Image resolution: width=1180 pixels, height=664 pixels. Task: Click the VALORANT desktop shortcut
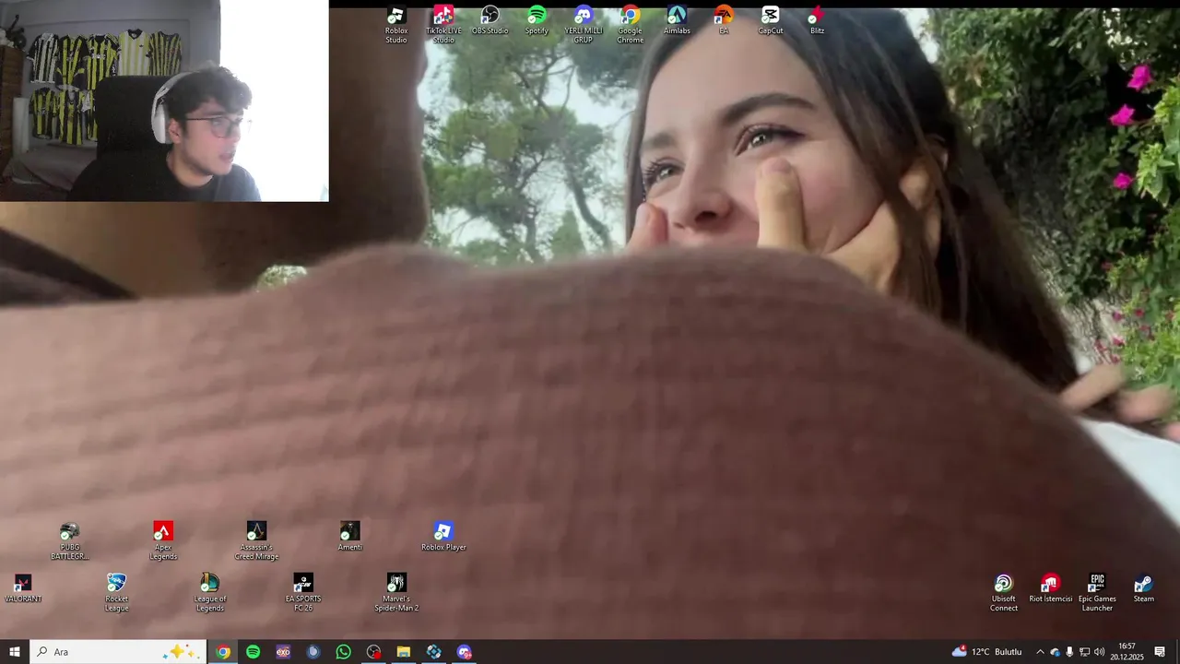coord(23,588)
